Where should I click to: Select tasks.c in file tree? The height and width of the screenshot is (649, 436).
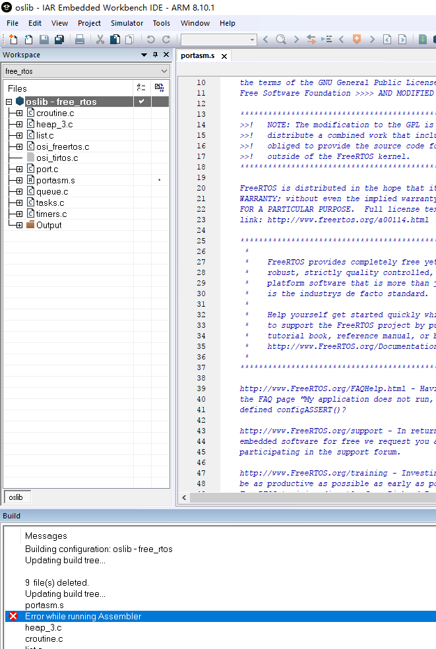click(x=50, y=203)
